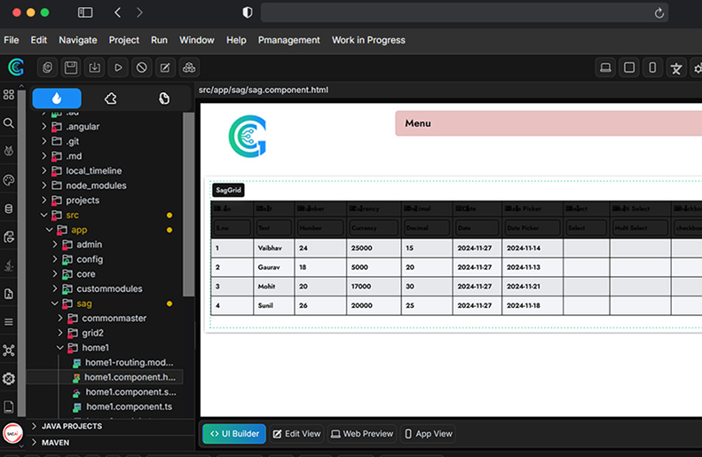
Task: Switch to laptop device preview icon
Action: 605,67
